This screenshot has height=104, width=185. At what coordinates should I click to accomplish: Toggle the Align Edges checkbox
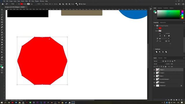[x=79, y=4]
